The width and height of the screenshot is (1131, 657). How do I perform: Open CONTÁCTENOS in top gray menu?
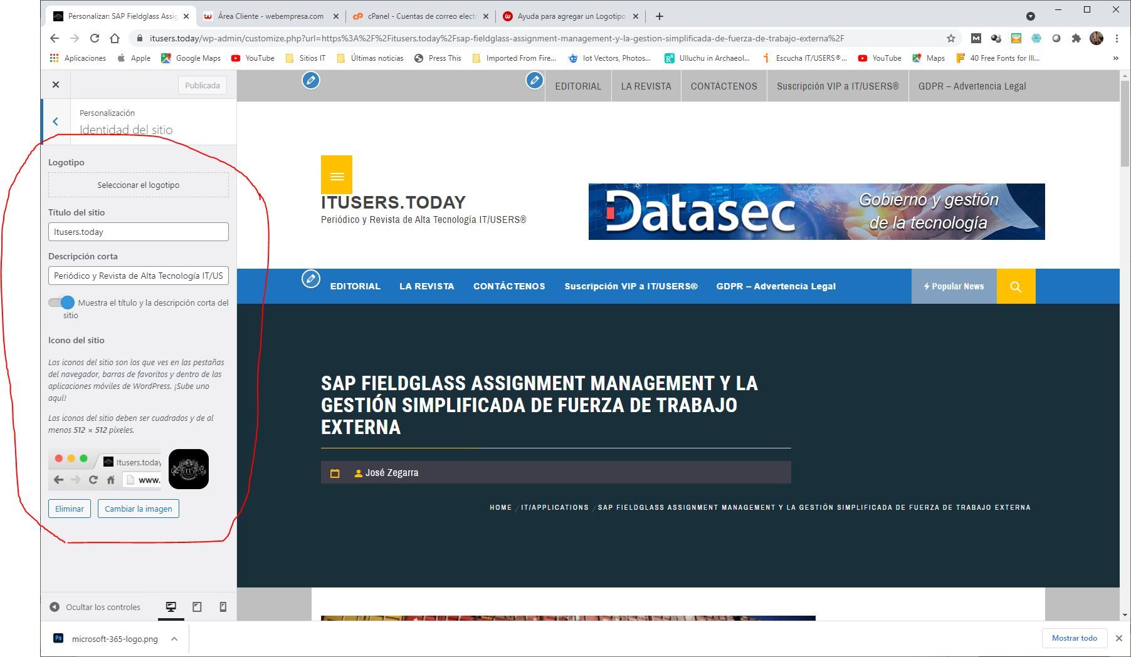[x=724, y=86]
